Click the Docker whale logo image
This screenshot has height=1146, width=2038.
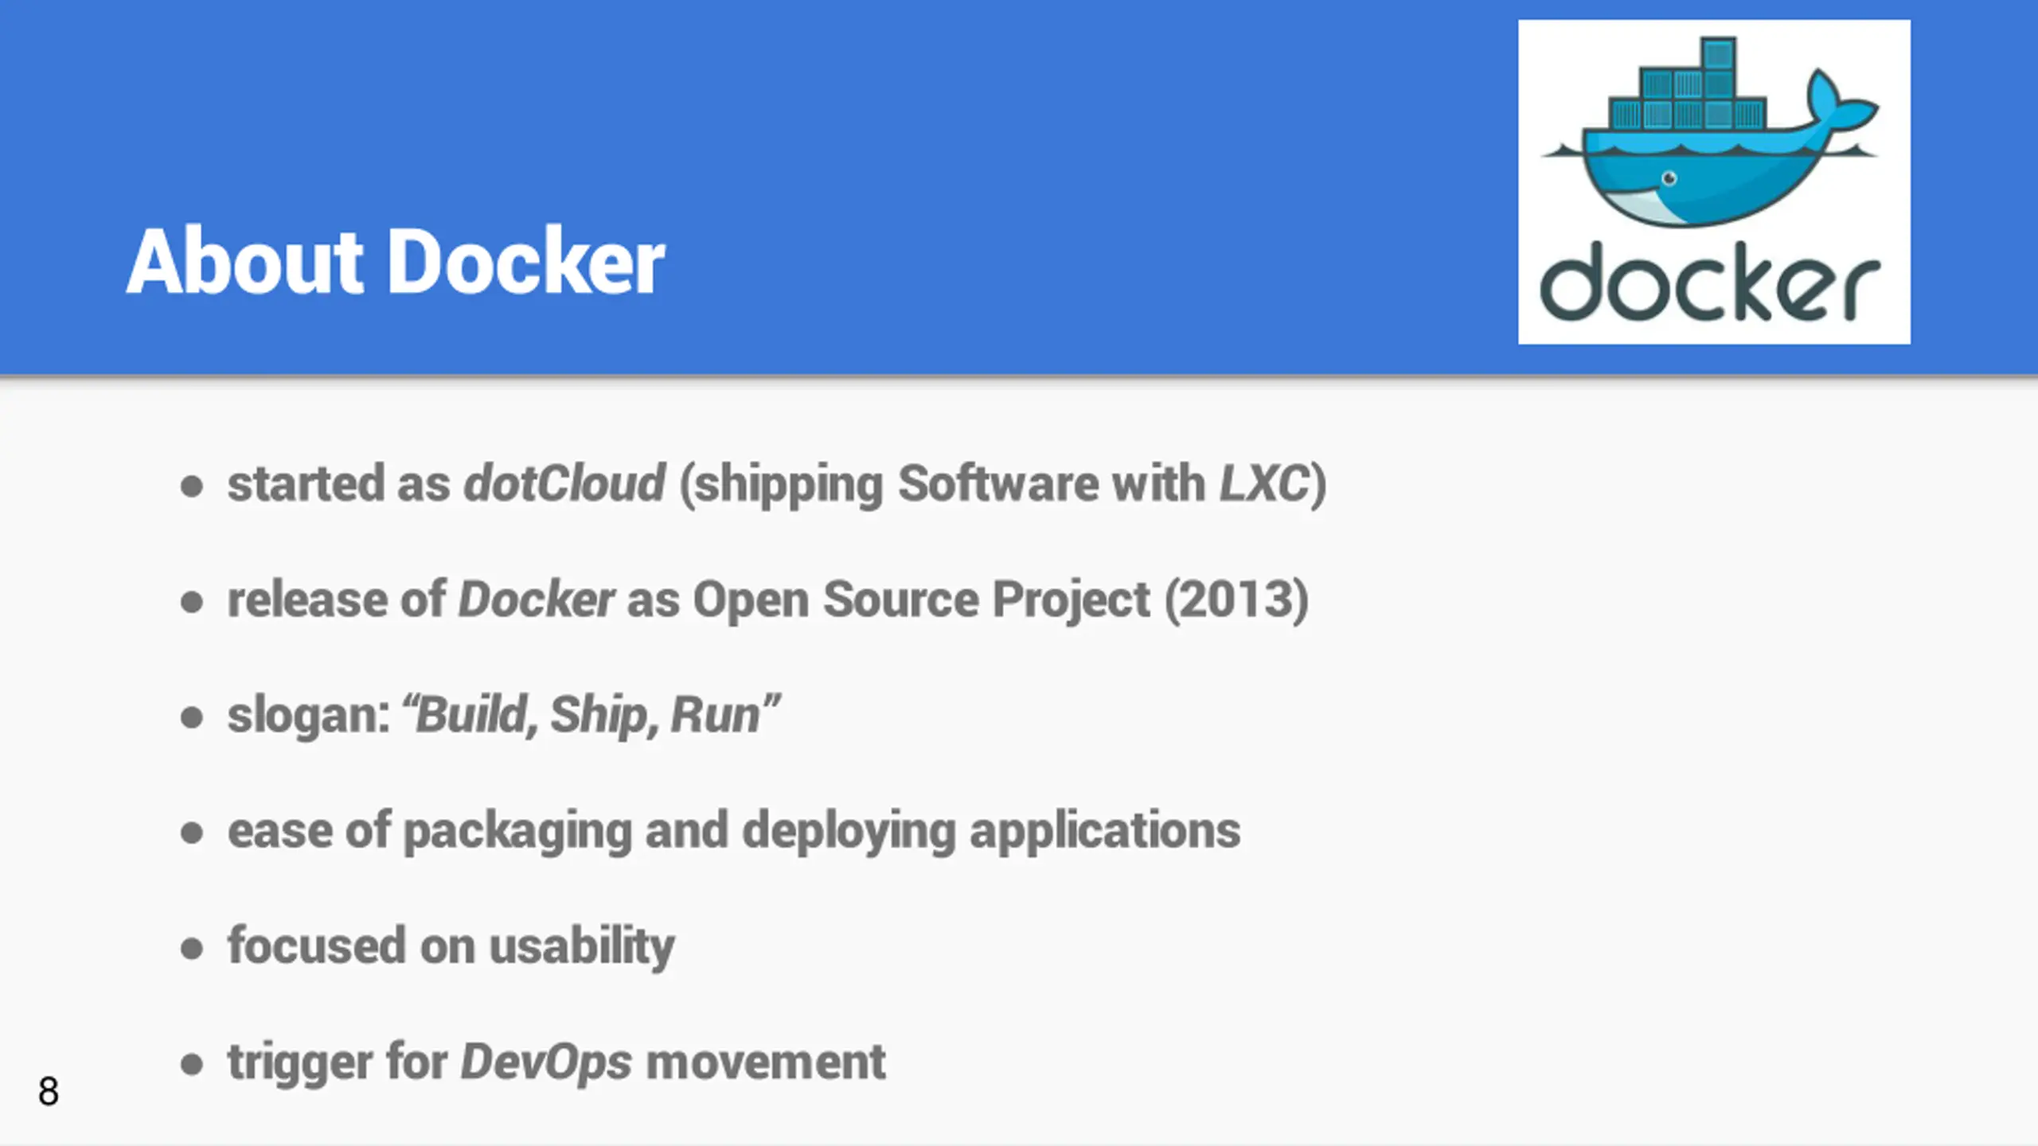1714,181
